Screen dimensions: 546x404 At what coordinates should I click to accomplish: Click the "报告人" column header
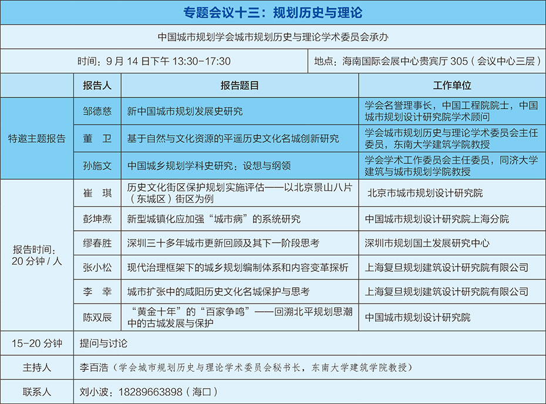pos(97,85)
